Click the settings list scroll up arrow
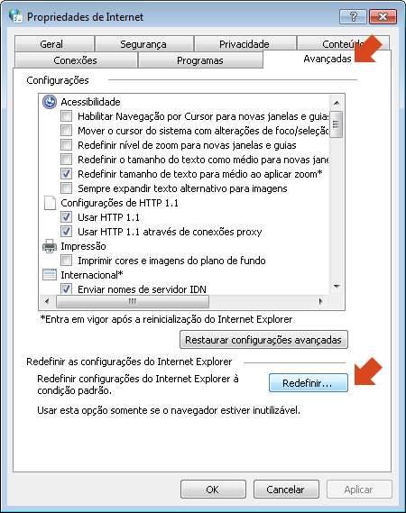This screenshot has width=406, height=513. 337,103
